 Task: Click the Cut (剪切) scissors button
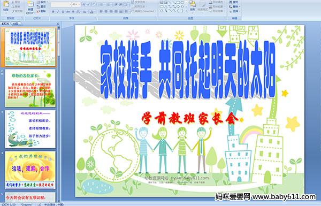pos(16,2)
